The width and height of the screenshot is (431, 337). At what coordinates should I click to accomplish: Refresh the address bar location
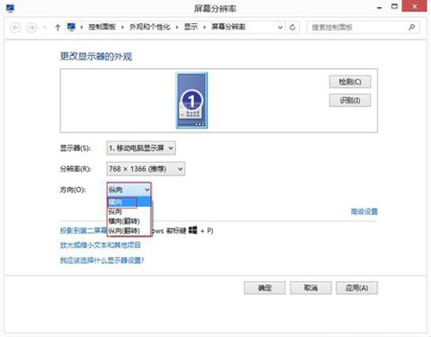[x=292, y=28]
